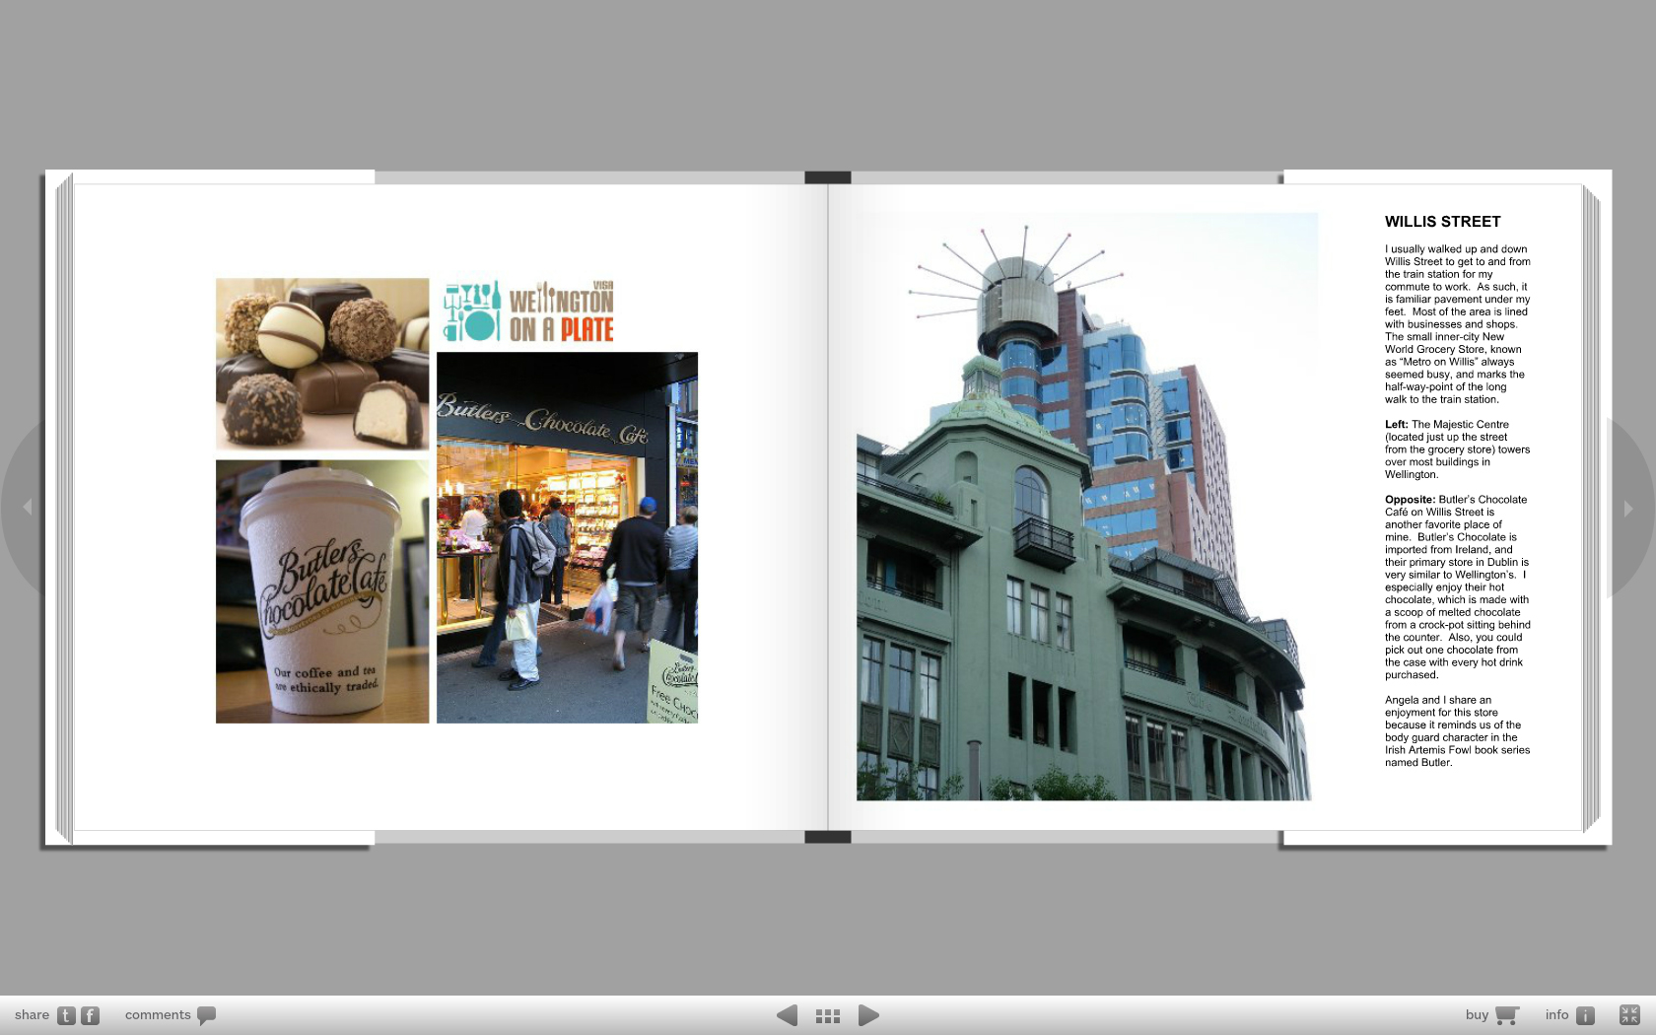Screen dimensions: 1656x1035
Task: Click the Butlers Chocolate Café storefront photo
Action: pyautogui.click(x=567, y=537)
